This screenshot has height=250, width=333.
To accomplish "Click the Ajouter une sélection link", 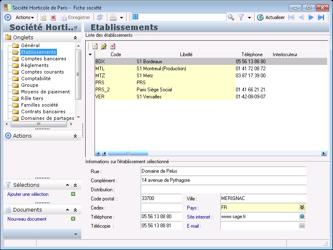I will coord(28,194).
